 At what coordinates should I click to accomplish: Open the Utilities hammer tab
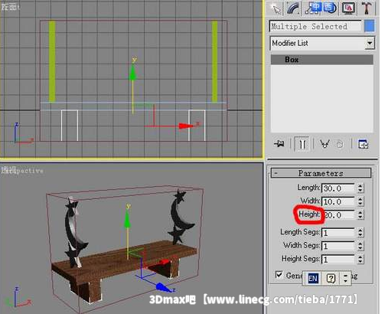point(367,8)
